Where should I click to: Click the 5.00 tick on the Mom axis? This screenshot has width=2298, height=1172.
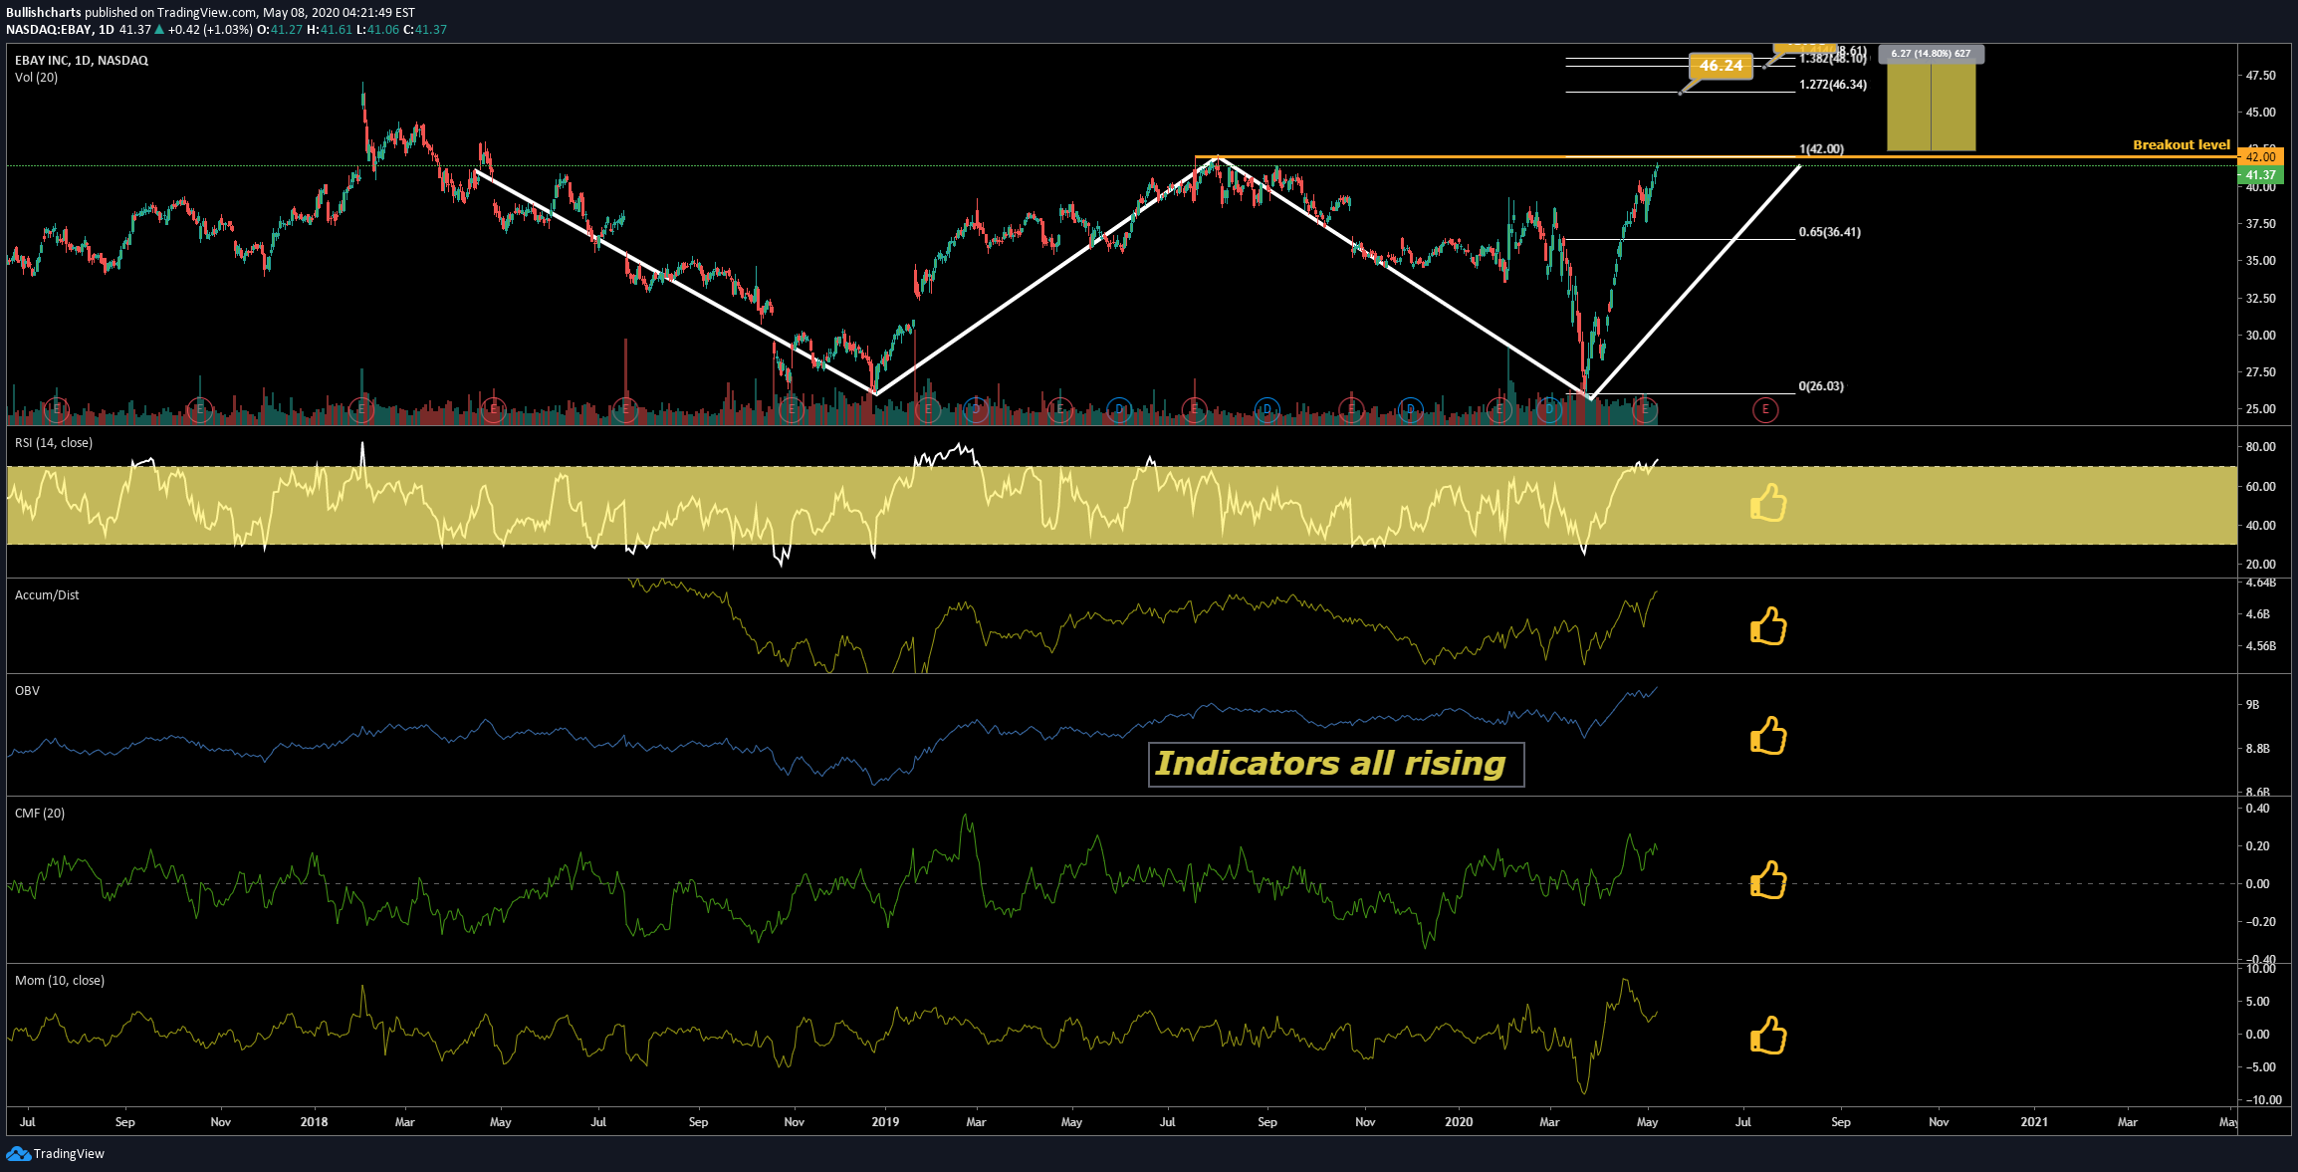point(2257,1002)
